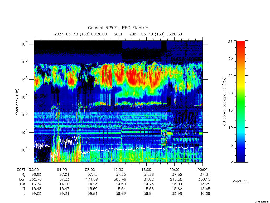Viewport: 270px width, 203px height.
Task: Click the frequency (Hz) axis label
Action: [17, 102]
